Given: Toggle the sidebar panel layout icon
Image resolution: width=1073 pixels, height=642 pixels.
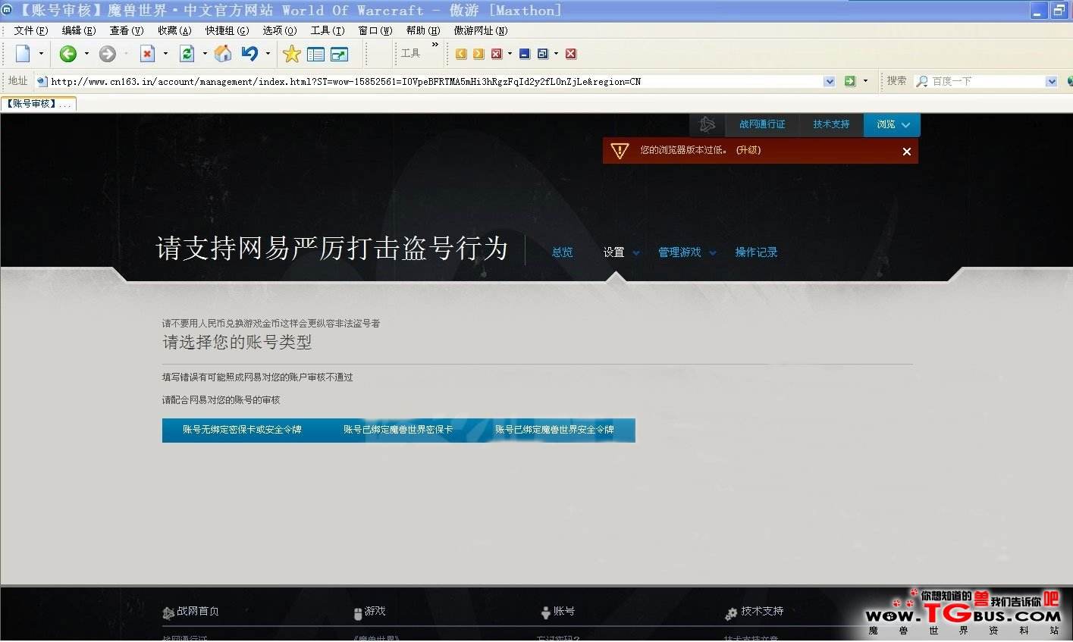Looking at the screenshot, I should pos(315,55).
